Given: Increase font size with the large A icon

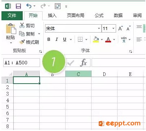Looking at the screenshot, I should pos(121,29).
